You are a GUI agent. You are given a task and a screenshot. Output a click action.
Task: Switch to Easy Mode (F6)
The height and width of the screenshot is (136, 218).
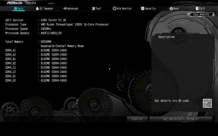coord(201,14)
